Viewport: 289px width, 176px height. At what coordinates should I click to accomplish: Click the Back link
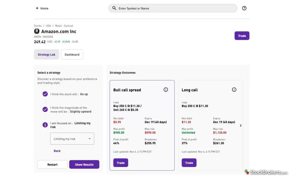57,151
